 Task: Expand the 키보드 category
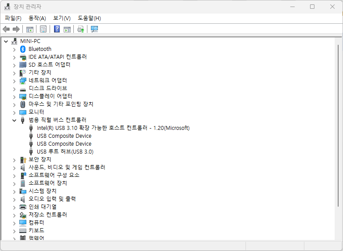(14, 231)
